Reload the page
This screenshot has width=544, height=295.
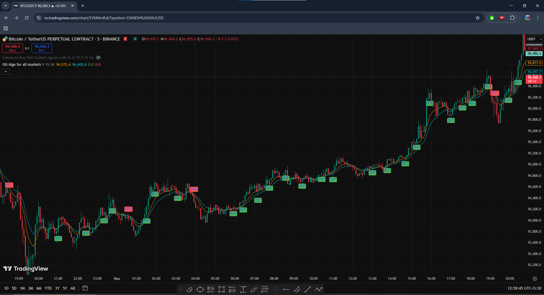[x=27, y=18]
